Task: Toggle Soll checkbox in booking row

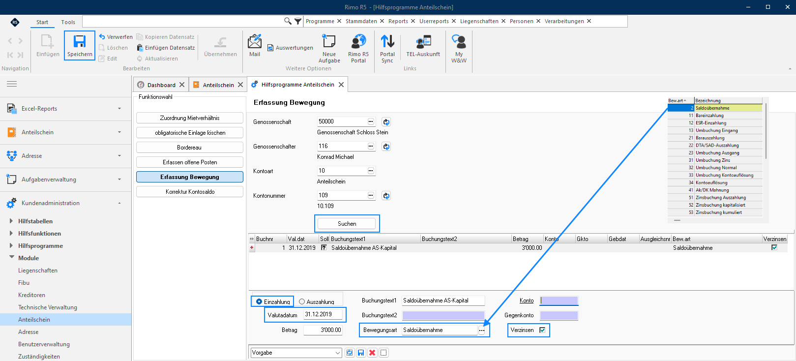Action: pos(324,247)
